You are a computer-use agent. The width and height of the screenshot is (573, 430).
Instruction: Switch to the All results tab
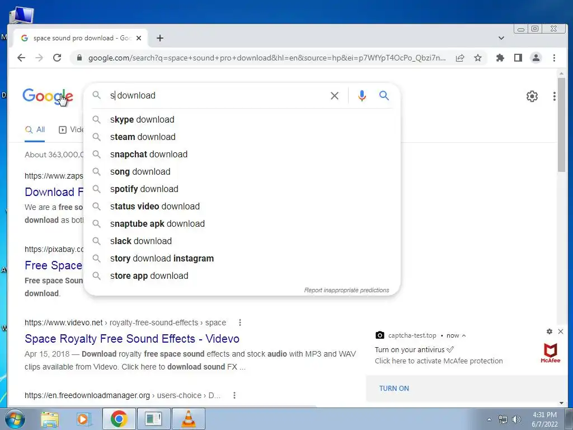click(35, 130)
